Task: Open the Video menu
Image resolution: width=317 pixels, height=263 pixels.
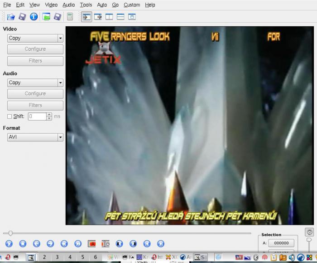Action: (51, 5)
